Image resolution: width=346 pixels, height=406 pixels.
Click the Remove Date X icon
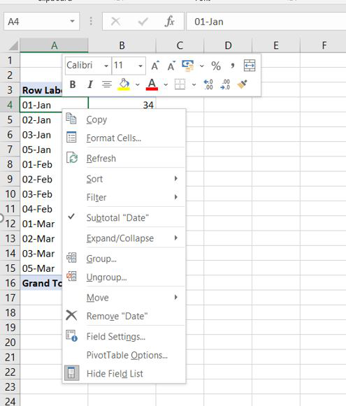71,315
